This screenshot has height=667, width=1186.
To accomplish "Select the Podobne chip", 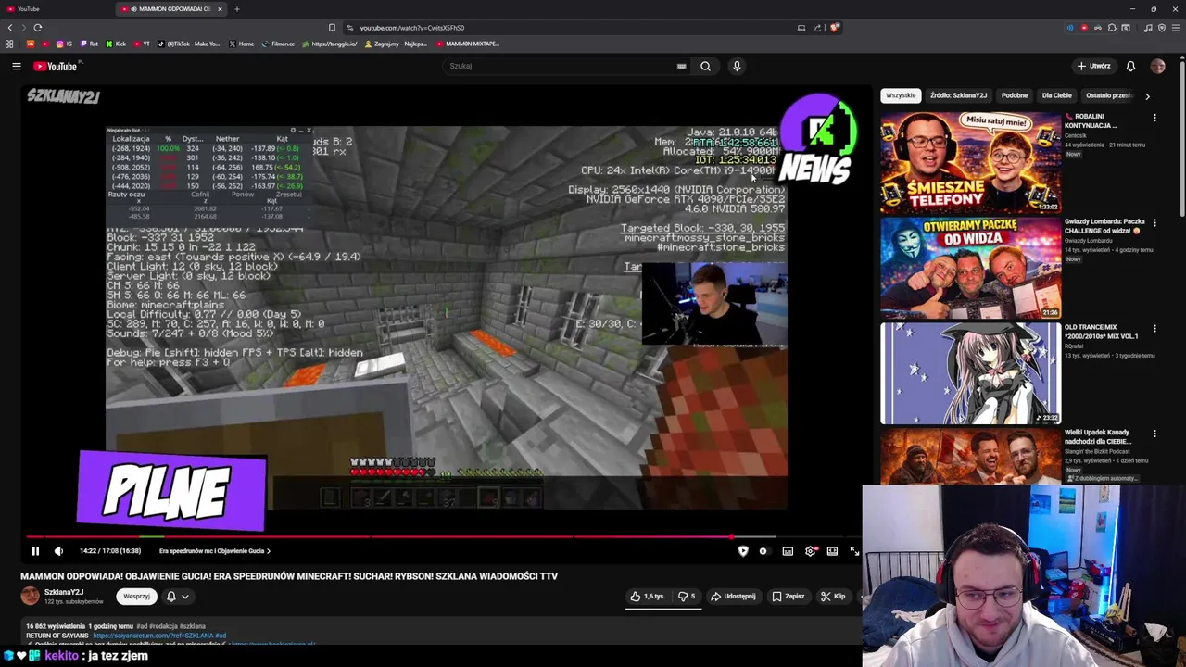I will (x=1014, y=95).
